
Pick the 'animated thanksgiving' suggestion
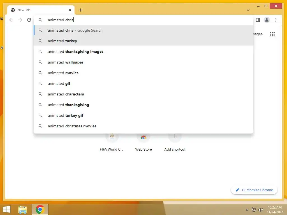point(143,105)
